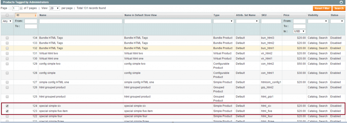Sort by the Name column header
Screen dimensions: 347x123
coord(43,15)
